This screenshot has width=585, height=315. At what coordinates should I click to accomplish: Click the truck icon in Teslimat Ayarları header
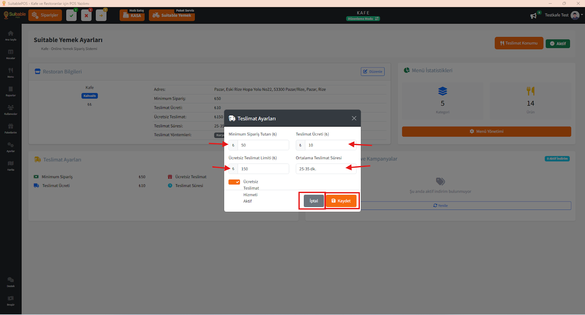click(x=232, y=118)
